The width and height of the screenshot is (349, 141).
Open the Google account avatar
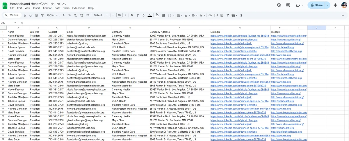coord(344,5)
